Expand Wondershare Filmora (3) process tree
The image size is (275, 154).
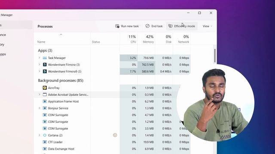point(39,65)
